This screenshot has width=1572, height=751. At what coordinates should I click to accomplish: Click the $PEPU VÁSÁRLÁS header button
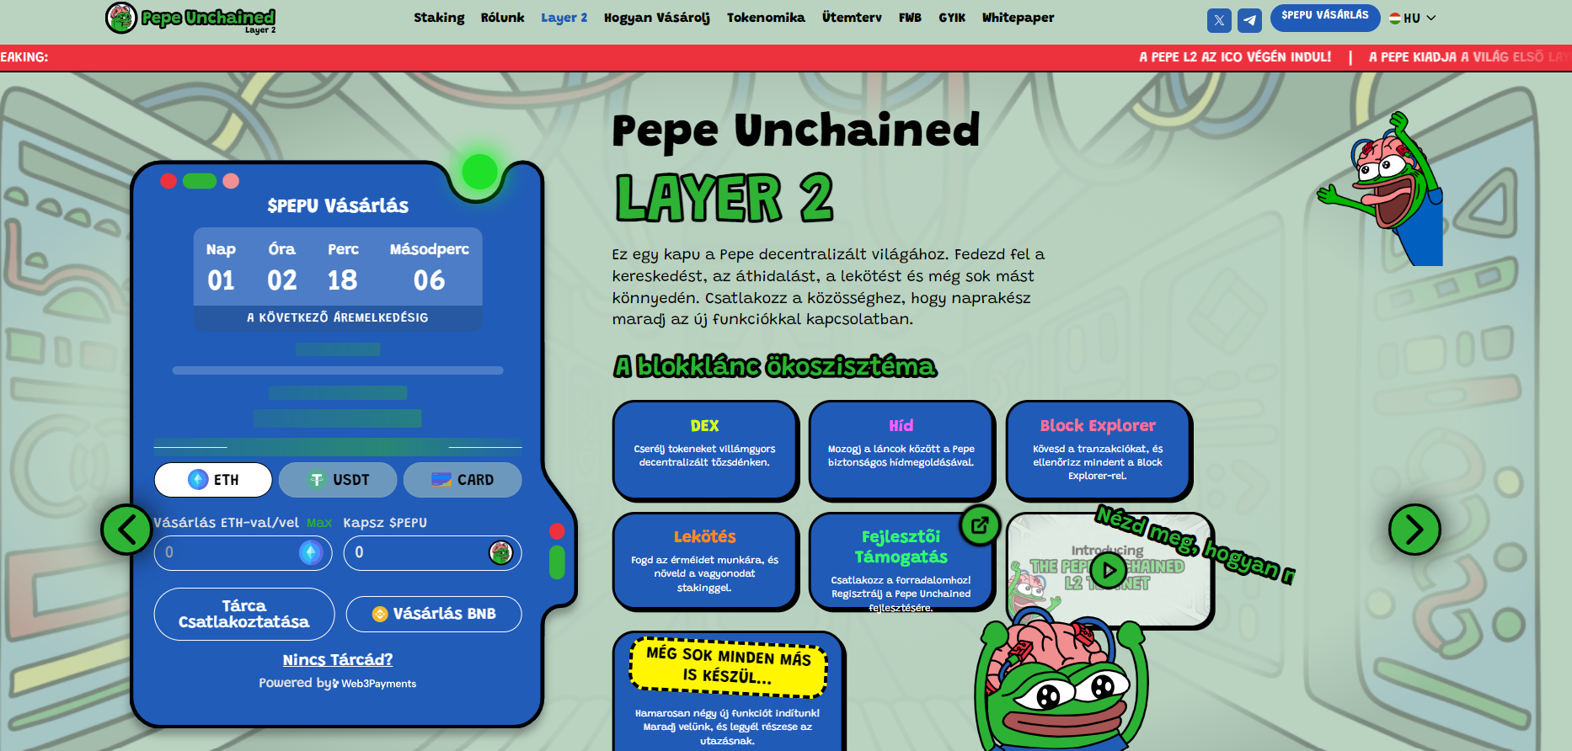pyautogui.click(x=1325, y=17)
